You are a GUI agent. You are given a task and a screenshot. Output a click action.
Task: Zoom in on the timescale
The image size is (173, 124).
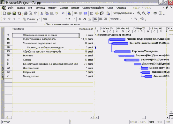(139, 13)
